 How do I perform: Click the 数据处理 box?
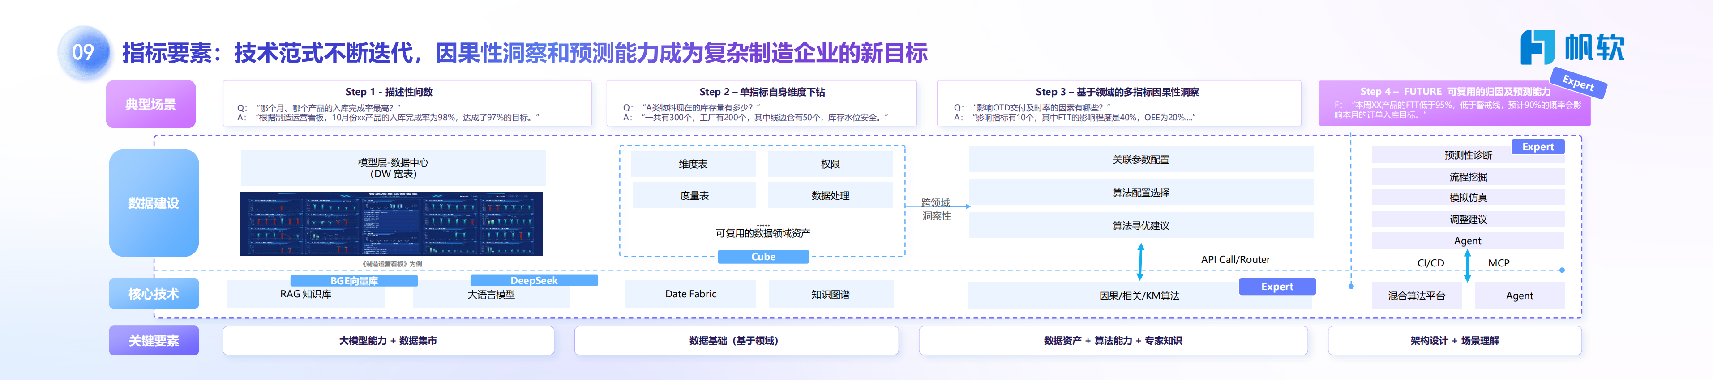pos(830,196)
